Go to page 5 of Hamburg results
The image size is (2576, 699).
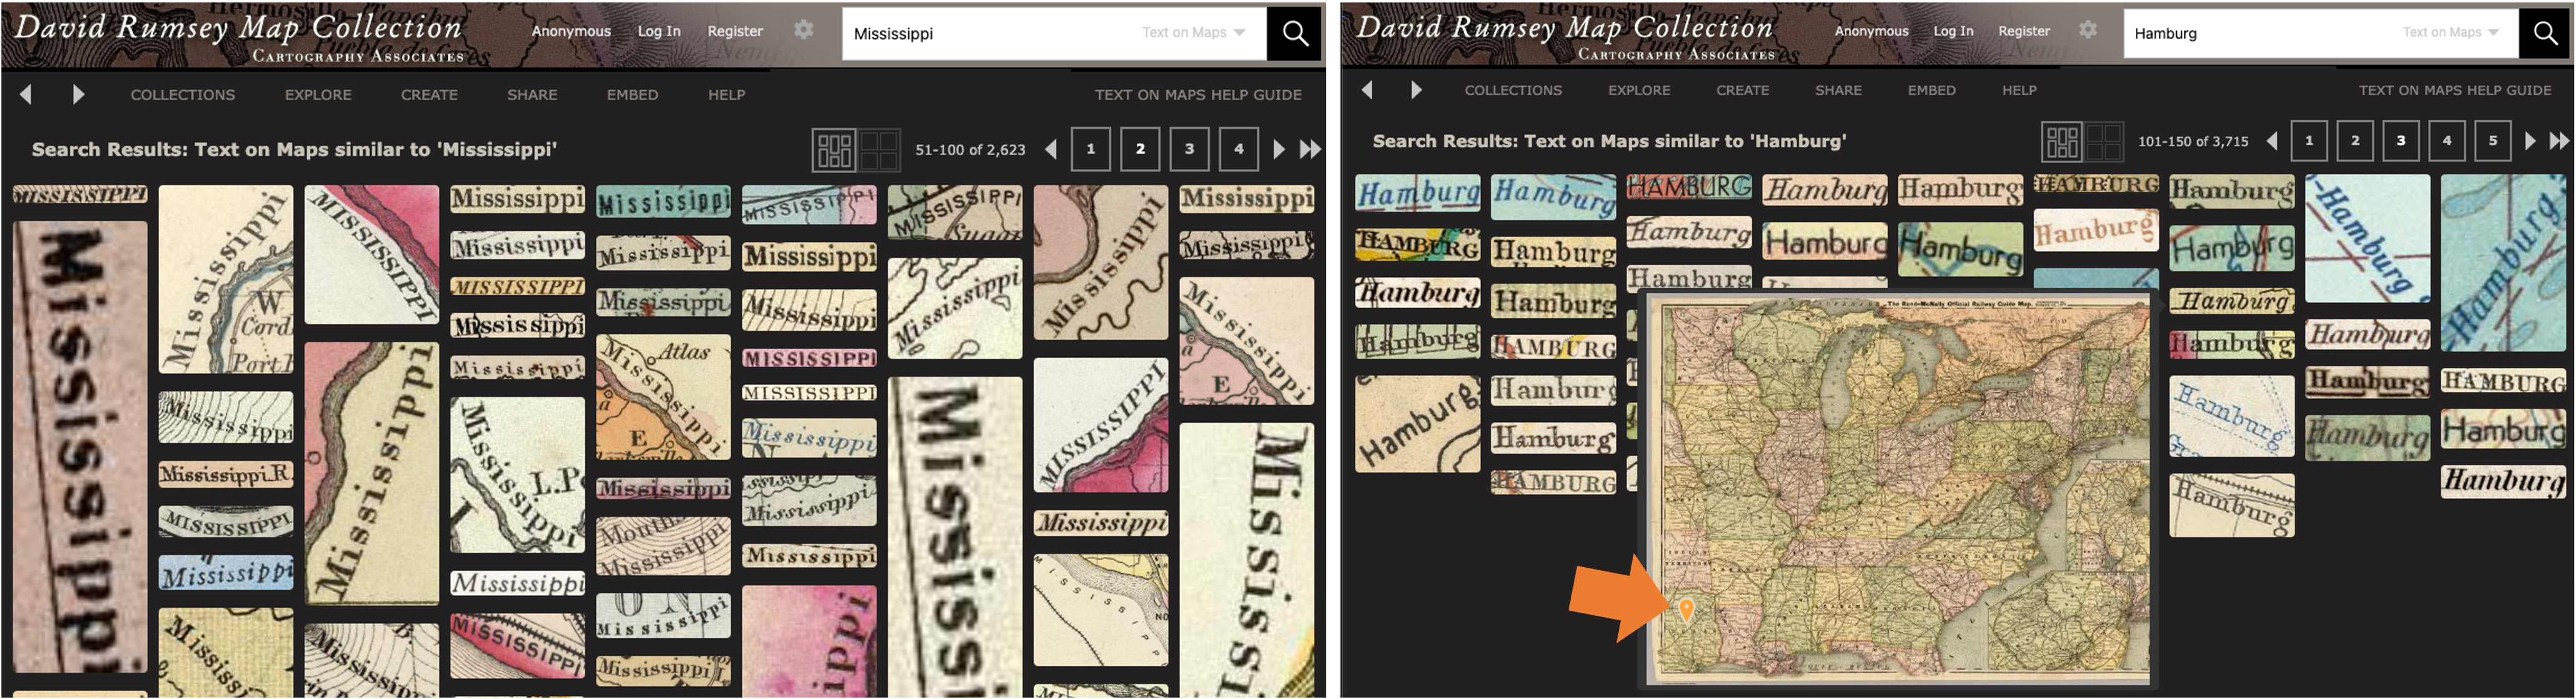click(x=2493, y=141)
